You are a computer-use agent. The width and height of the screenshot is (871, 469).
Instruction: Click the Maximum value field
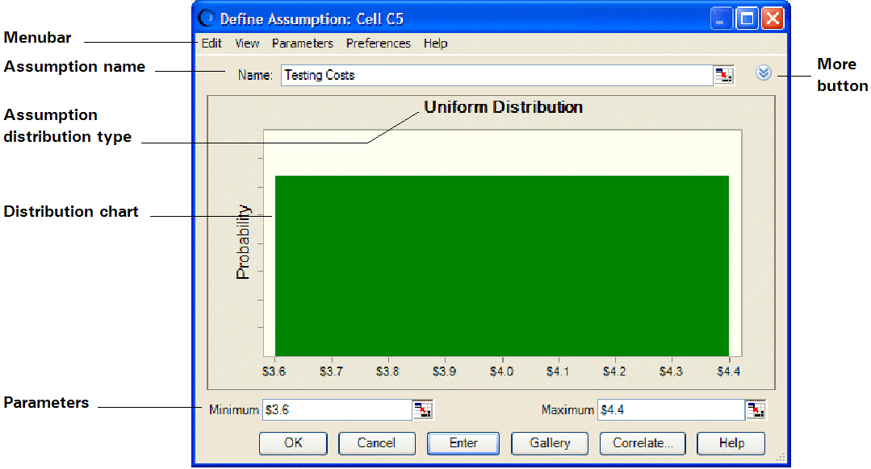tap(671, 409)
